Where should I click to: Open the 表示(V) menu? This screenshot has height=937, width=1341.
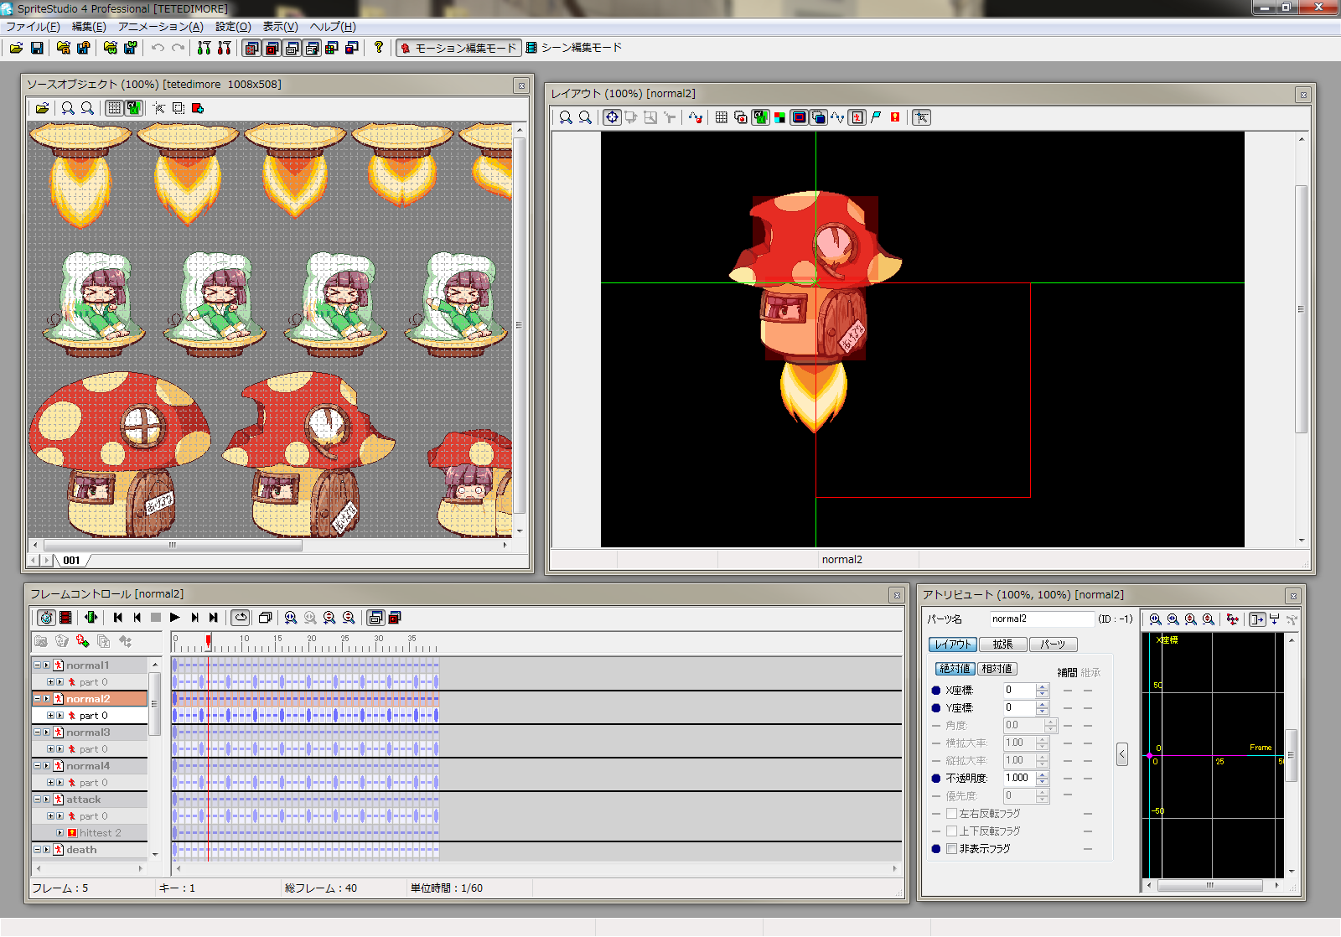[280, 27]
